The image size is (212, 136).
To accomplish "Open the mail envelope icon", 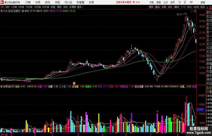I will coord(191,2).
